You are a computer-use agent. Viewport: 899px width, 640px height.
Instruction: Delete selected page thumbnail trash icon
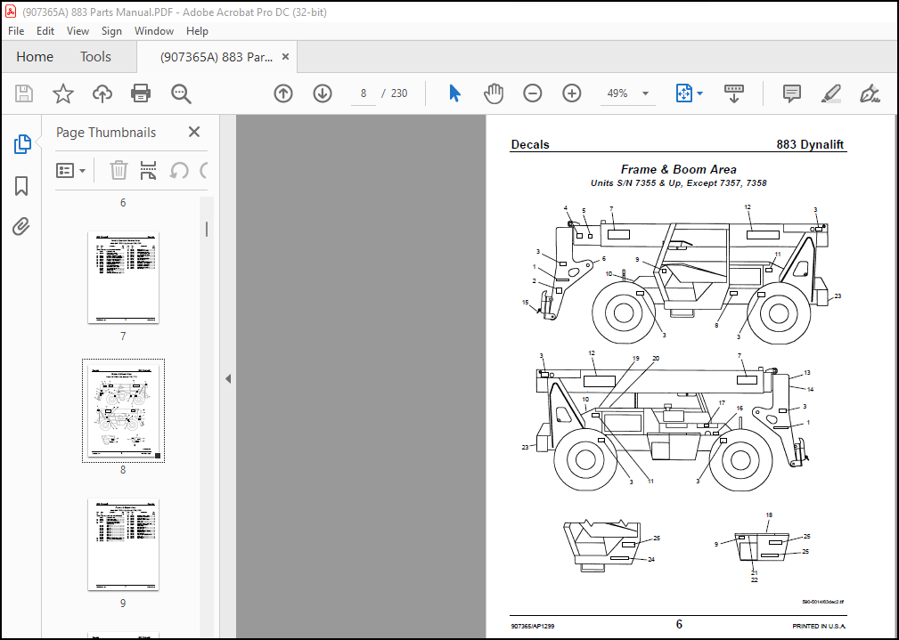[x=119, y=170]
